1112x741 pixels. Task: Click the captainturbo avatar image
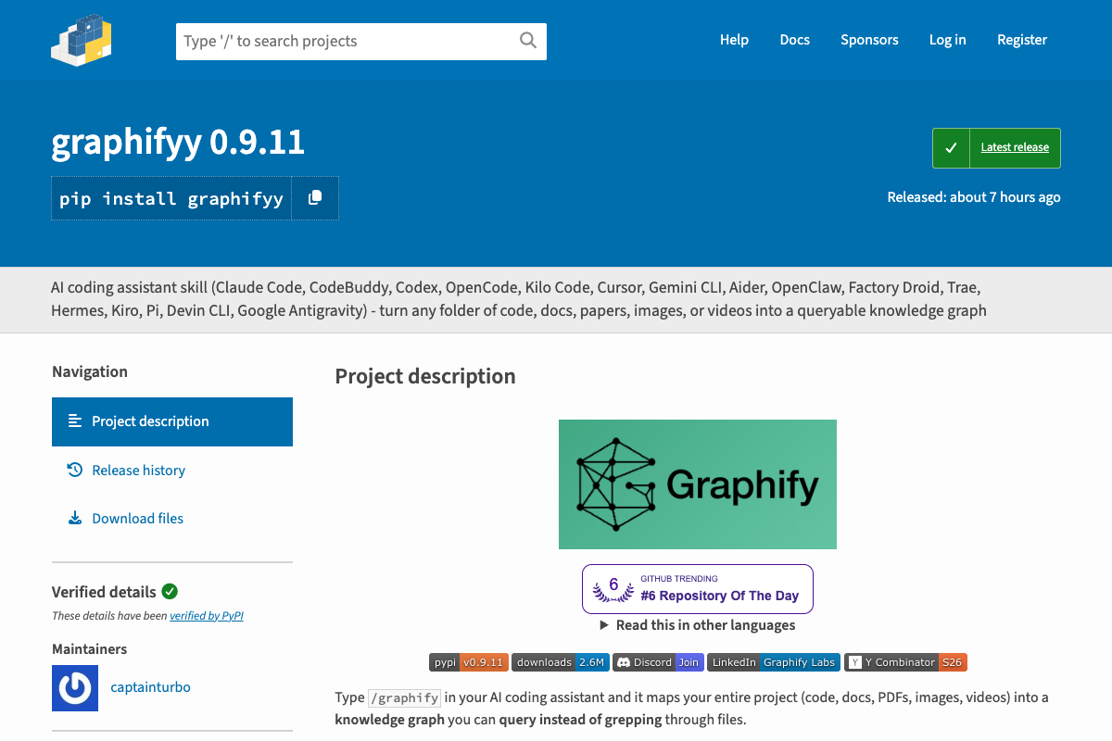click(75, 688)
